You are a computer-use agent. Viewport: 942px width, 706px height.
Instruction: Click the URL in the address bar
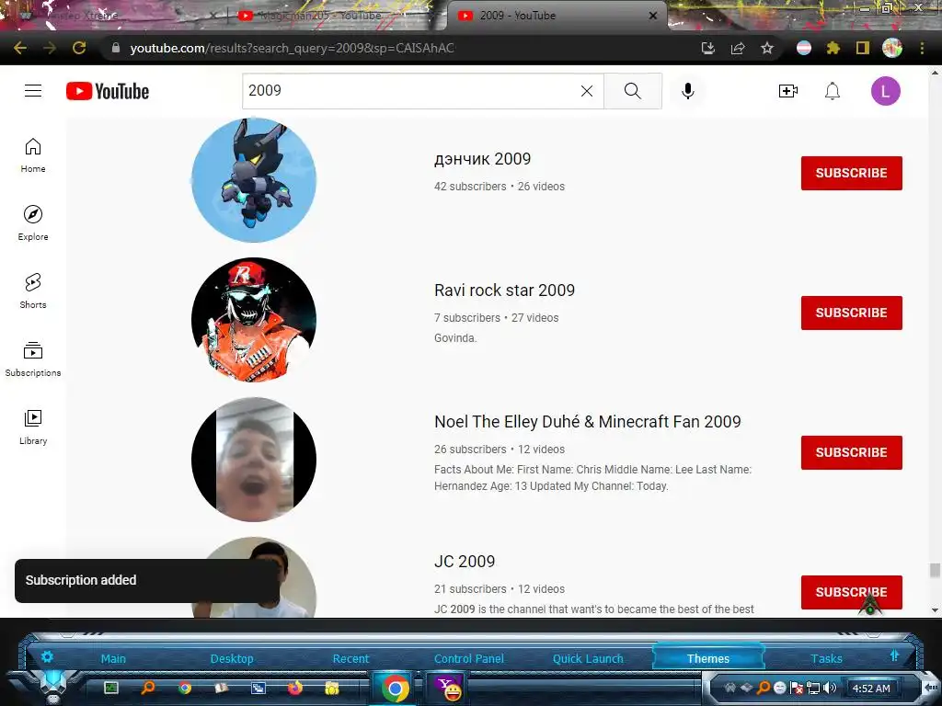pos(292,48)
